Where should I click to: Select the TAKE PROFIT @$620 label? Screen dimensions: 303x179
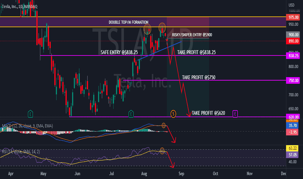[x=208, y=113]
